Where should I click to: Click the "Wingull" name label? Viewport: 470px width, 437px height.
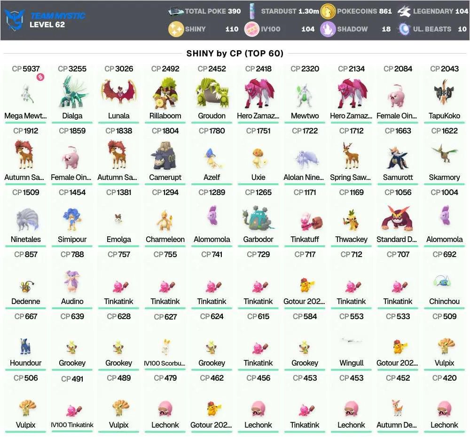(x=351, y=363)
